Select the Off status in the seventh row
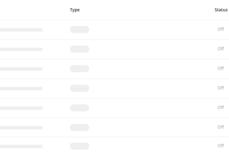 (221, 146)
